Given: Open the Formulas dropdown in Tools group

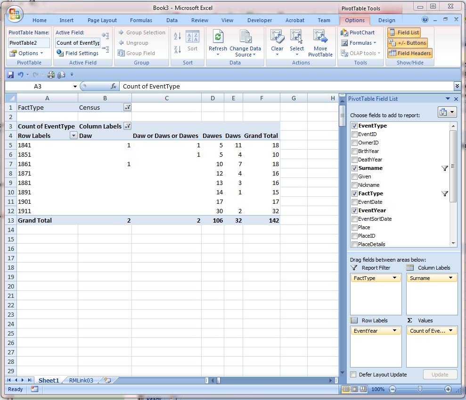Looking at the screenshot, I should 359,43.
